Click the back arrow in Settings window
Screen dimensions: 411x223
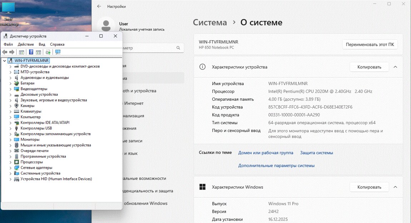[x=99, y=6]
